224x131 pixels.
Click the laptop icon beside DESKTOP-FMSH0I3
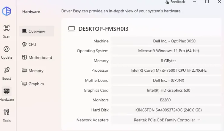[x=72, y=29]
